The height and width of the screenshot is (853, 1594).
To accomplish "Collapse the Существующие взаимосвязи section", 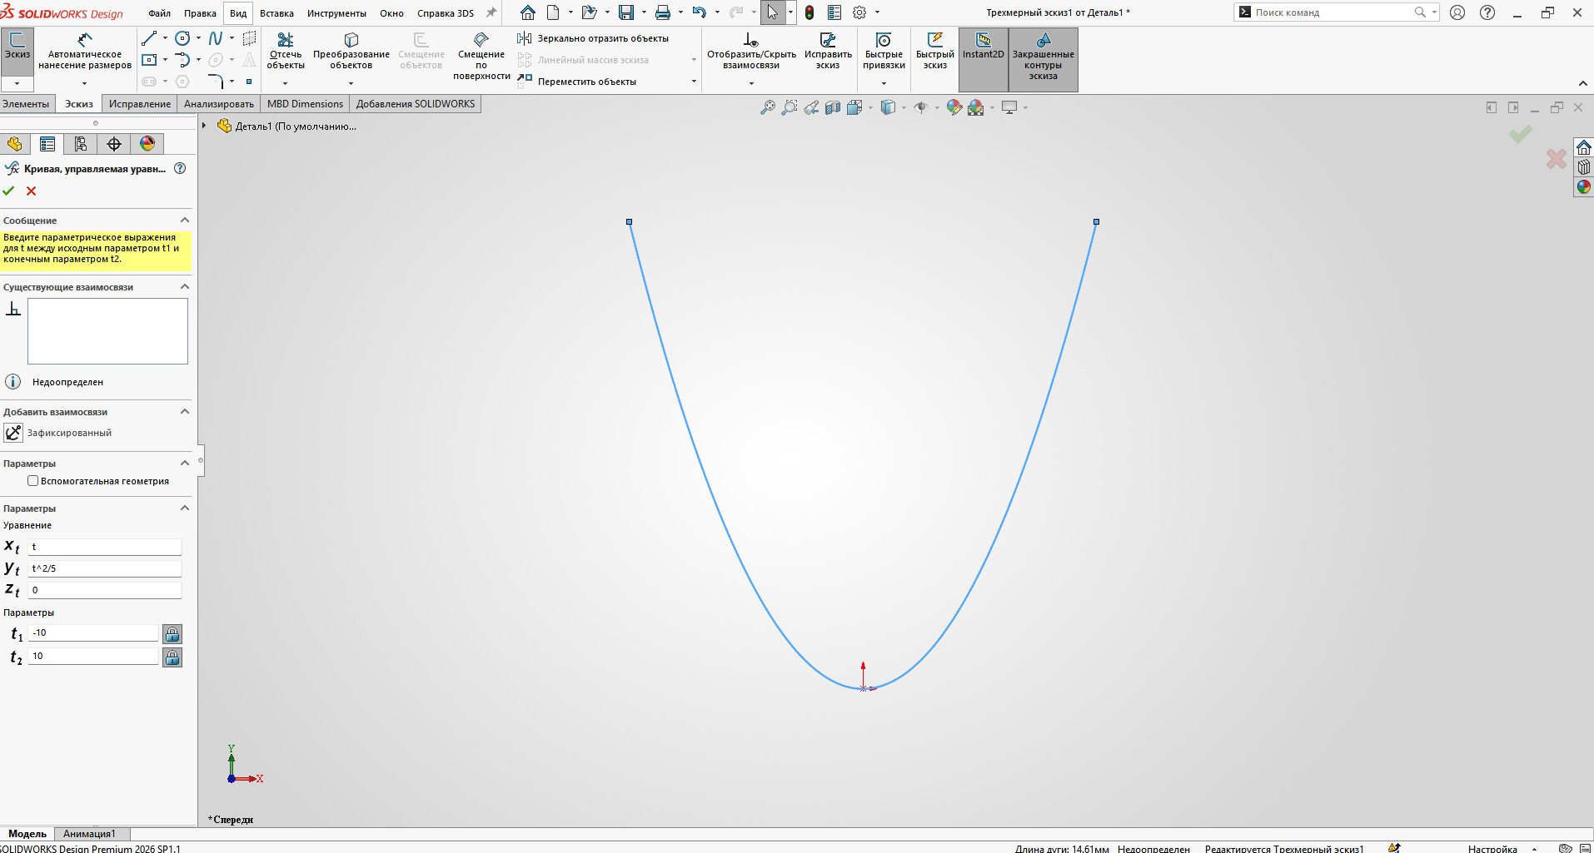I will pyautogui.click(x=185, y=287).
